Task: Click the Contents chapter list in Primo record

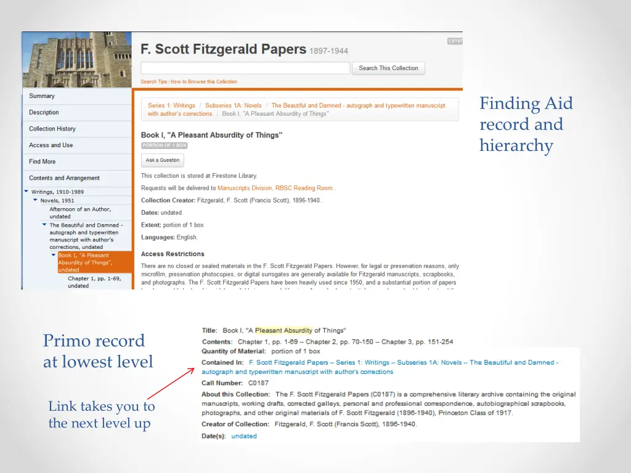Action: pyautogui.click(x=345, y=342)
